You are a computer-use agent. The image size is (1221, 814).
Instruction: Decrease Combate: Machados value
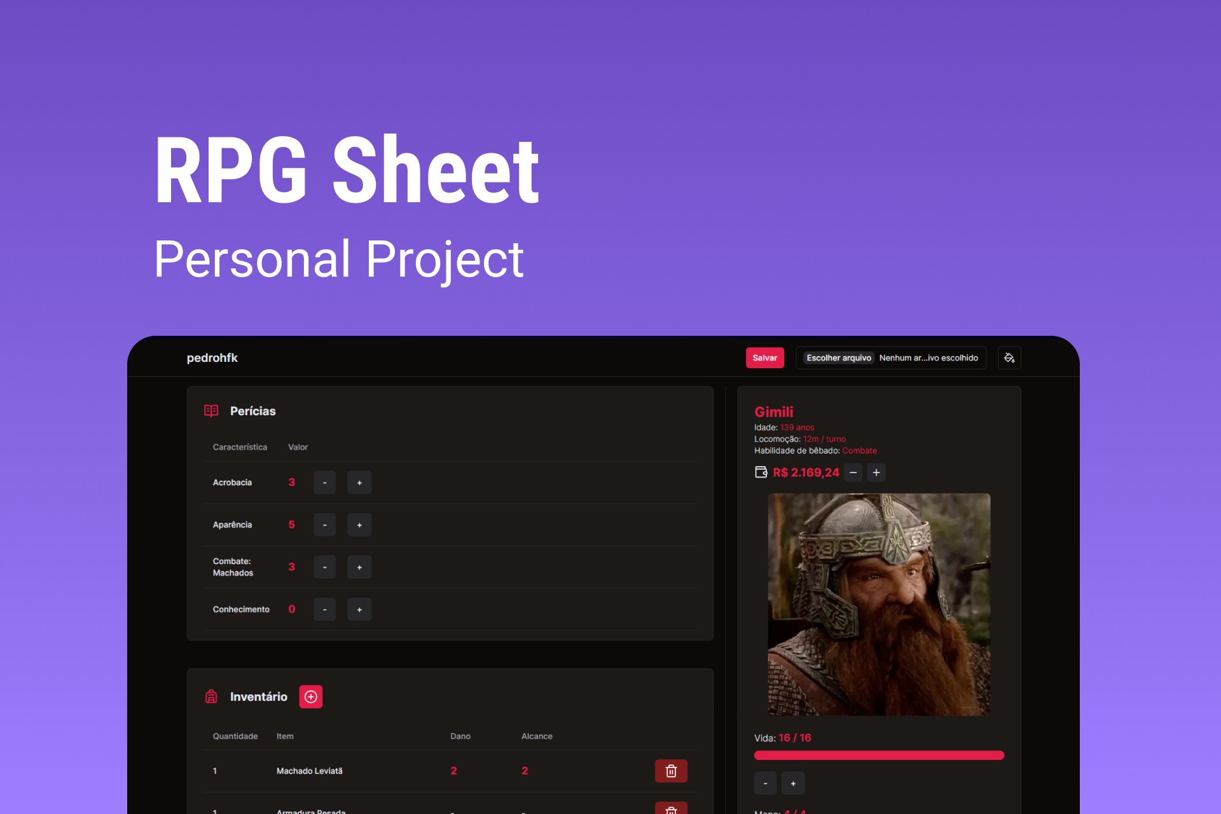coord(325,567)
